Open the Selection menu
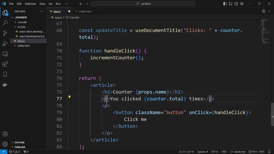This screenshot has width=274, height=154. tap(30, 4)
